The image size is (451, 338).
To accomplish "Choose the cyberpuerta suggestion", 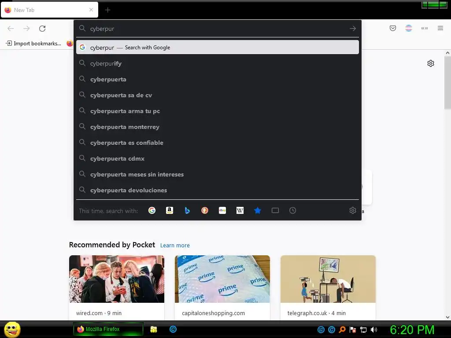I will point(218,79).
